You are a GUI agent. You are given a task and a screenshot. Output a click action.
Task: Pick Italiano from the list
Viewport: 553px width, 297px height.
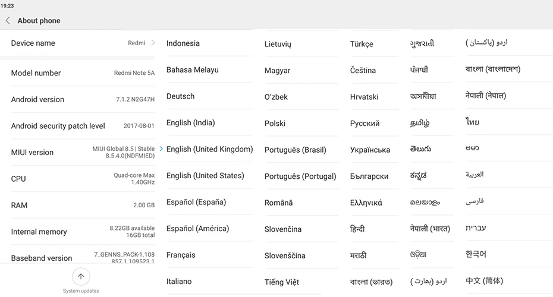tap(179, 282)
